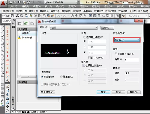
Task: Click the 帮助(H) help button in dialog
Action: click(134, 92)
